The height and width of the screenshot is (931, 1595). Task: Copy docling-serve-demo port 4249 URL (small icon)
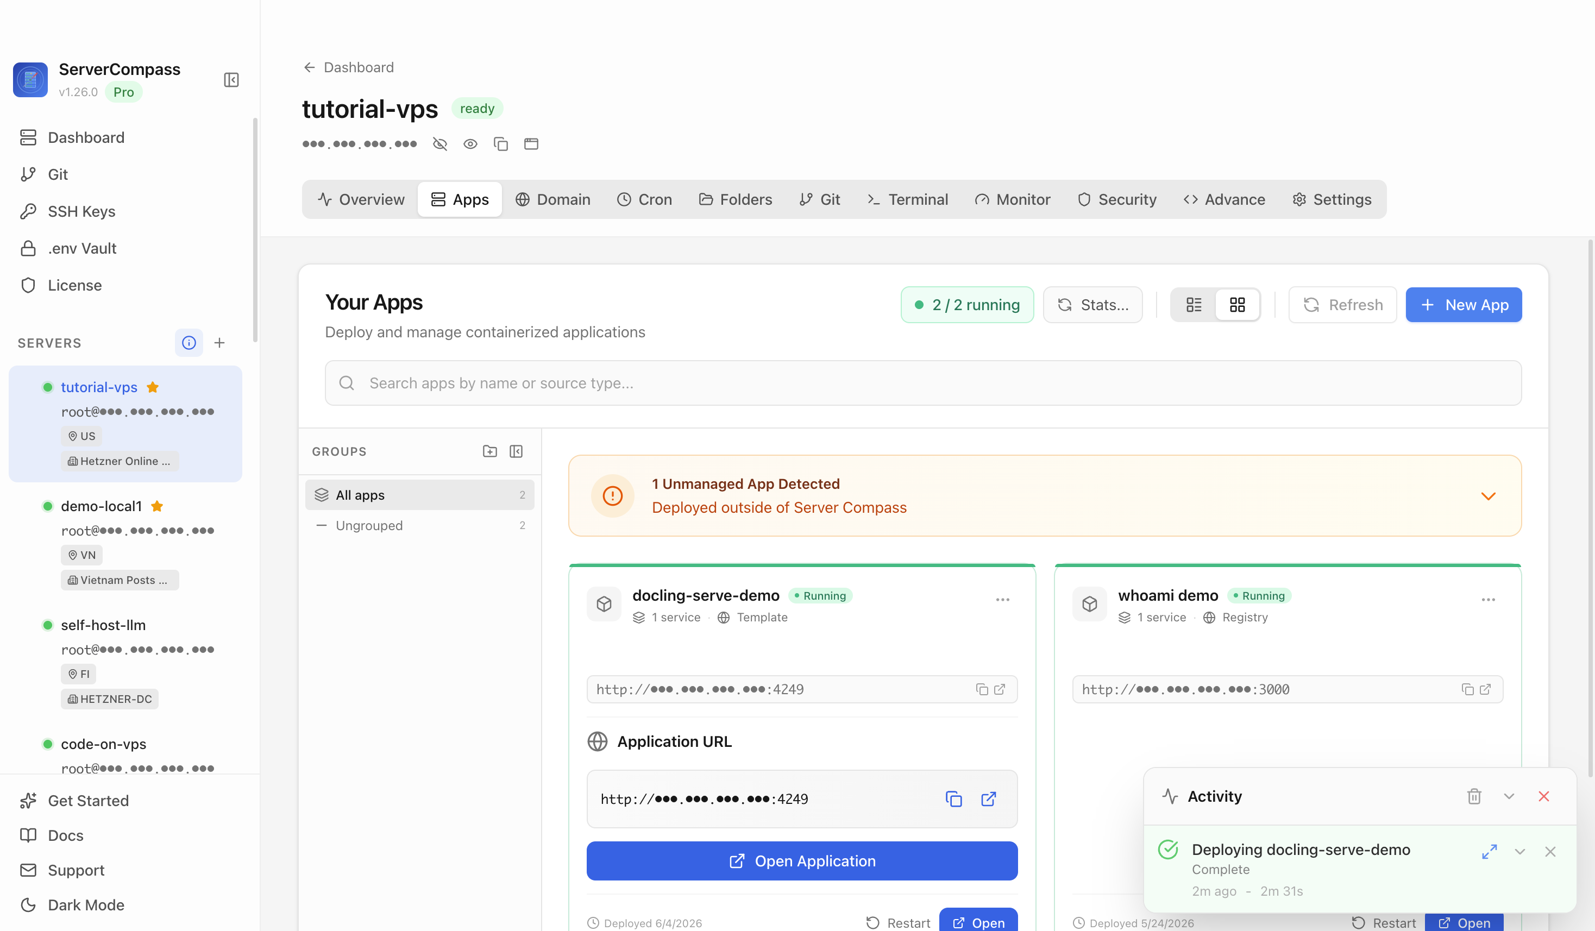click(x=982, y=689)
